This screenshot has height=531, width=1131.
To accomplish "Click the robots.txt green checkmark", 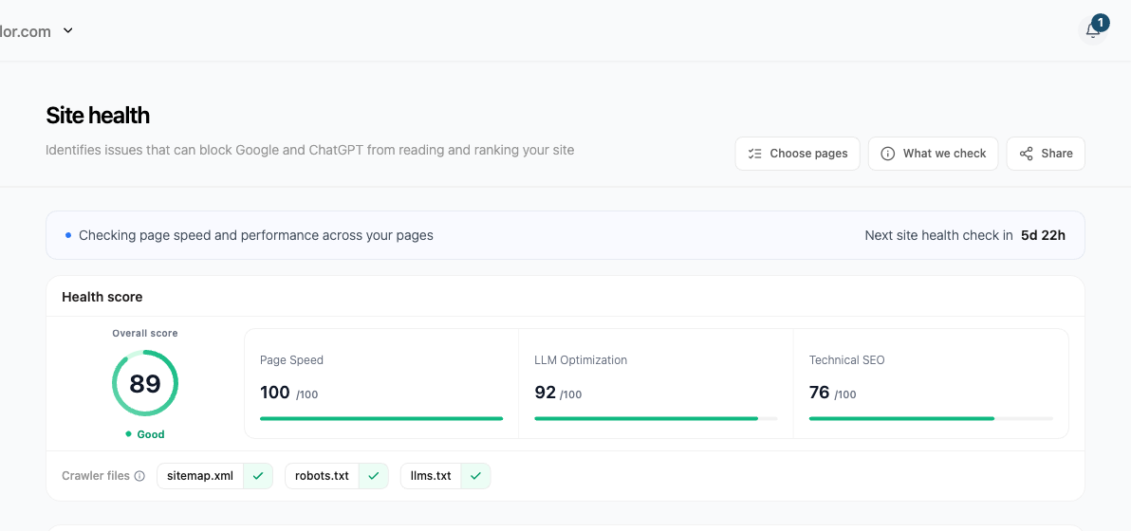I will tap(373, 476).
